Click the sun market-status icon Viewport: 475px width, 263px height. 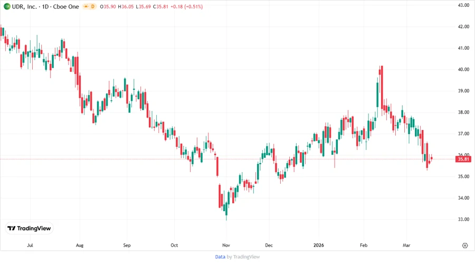86,6
